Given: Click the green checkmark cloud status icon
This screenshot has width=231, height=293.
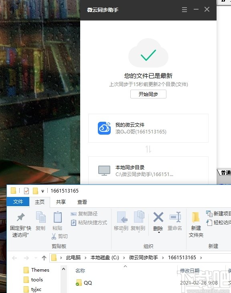Looking at the screenshot, I should [x=148, y=53].
